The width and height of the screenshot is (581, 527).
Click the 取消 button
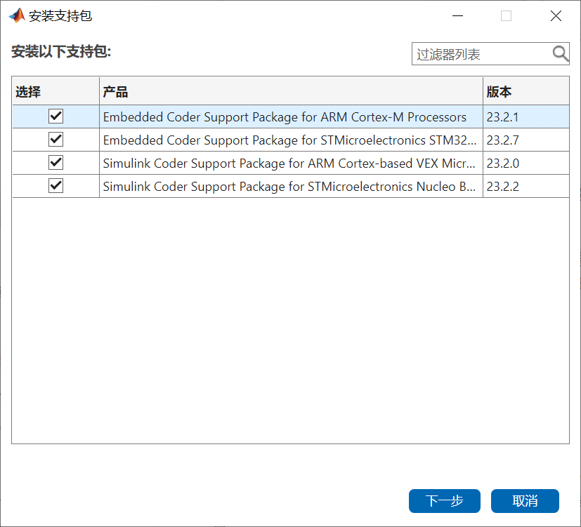525,501
